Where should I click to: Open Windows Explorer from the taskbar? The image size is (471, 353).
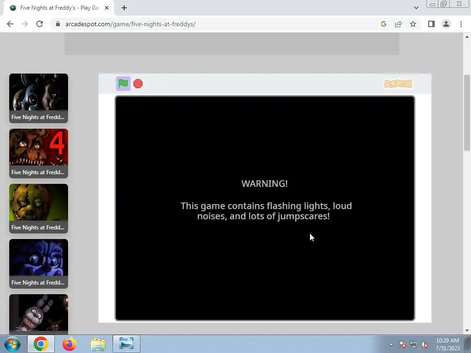coord(98,344)
